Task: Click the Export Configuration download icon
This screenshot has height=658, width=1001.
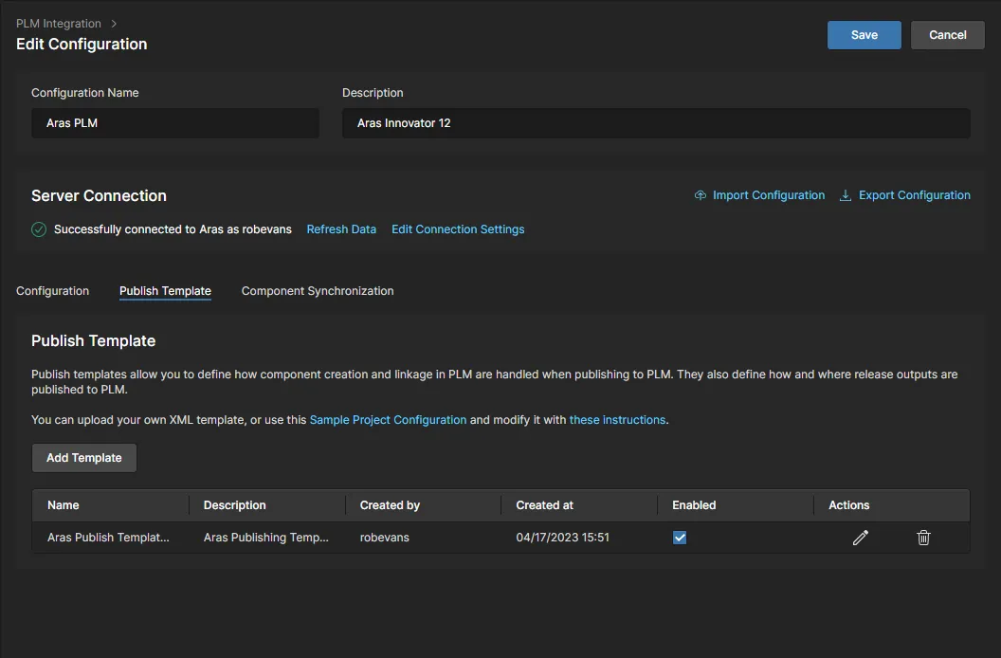Action: (x=846, y=195)
